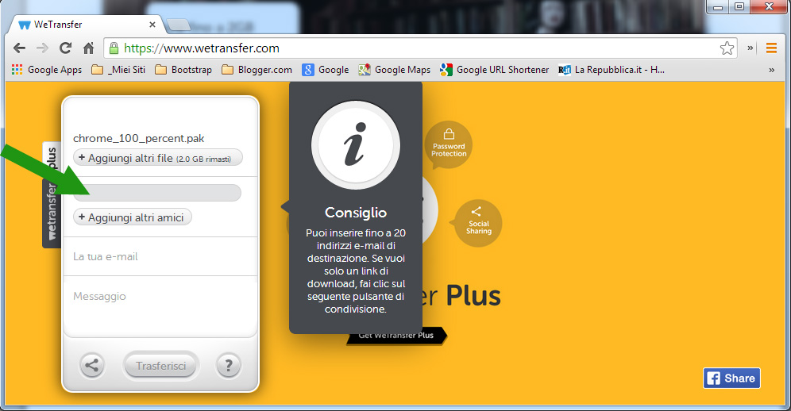Click the Facebook Share button
Screen dimensions: 791x411
[731, 378]
